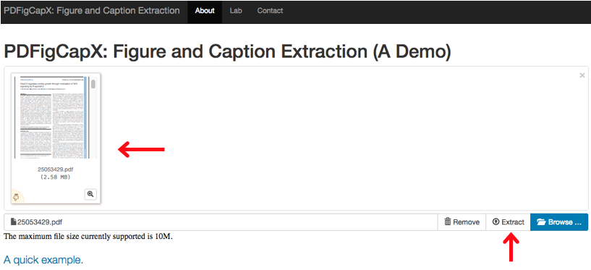
Task: Go to the Contact page
Action: 270,11
